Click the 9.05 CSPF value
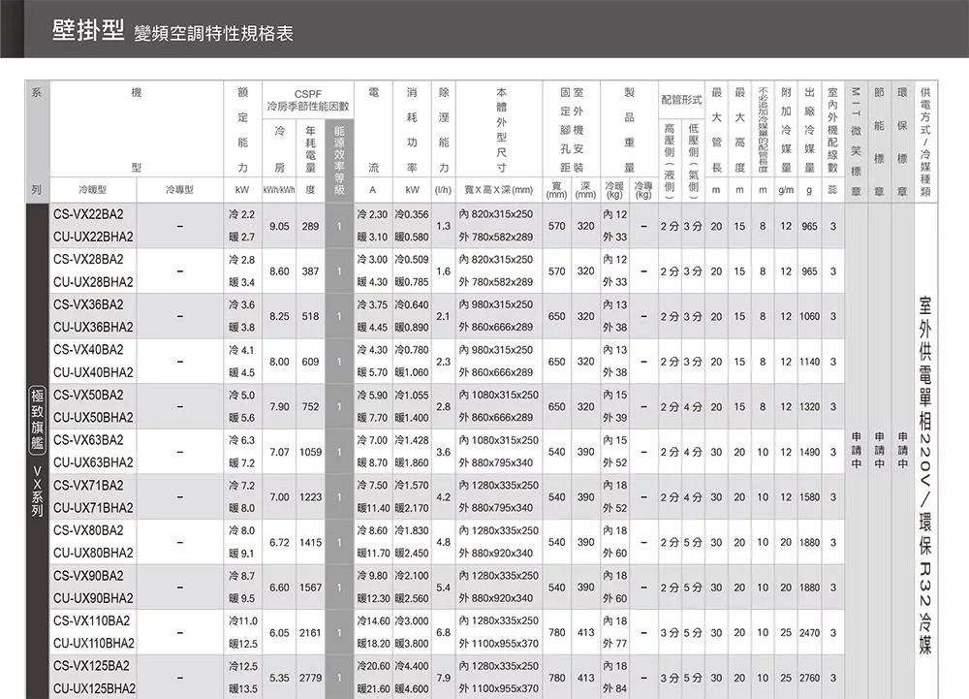969x699 pixels. [280, 226]
